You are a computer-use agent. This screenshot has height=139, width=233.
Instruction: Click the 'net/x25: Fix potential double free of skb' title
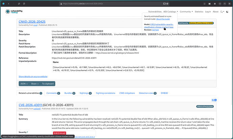pos(70,115)
